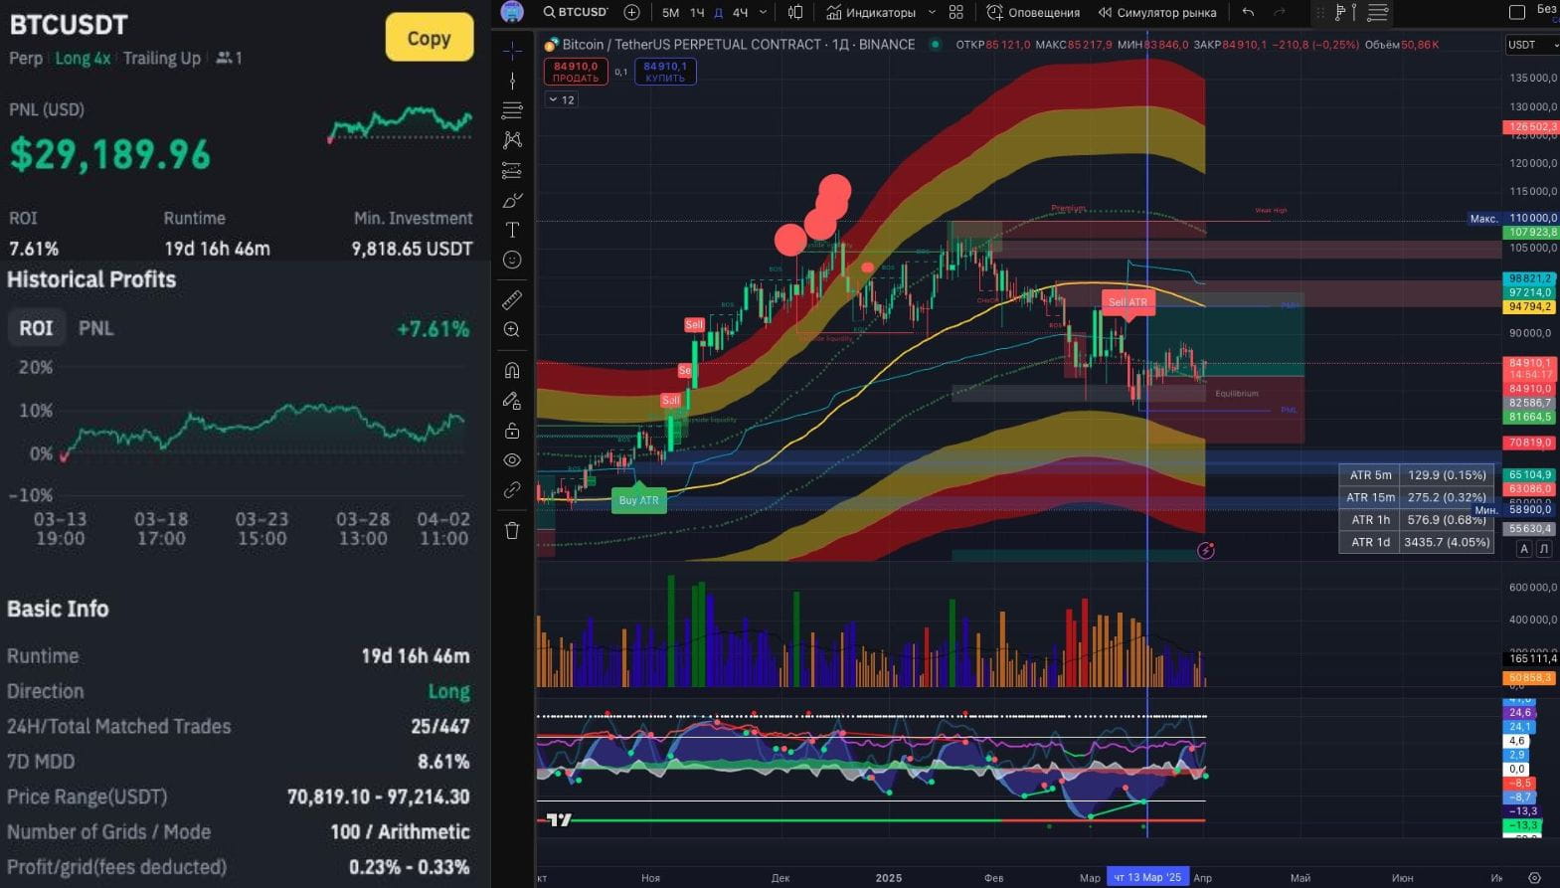The image size is (1560, 888).
Task: Toggle stay in drawing mode
Action: coord(512,401)
